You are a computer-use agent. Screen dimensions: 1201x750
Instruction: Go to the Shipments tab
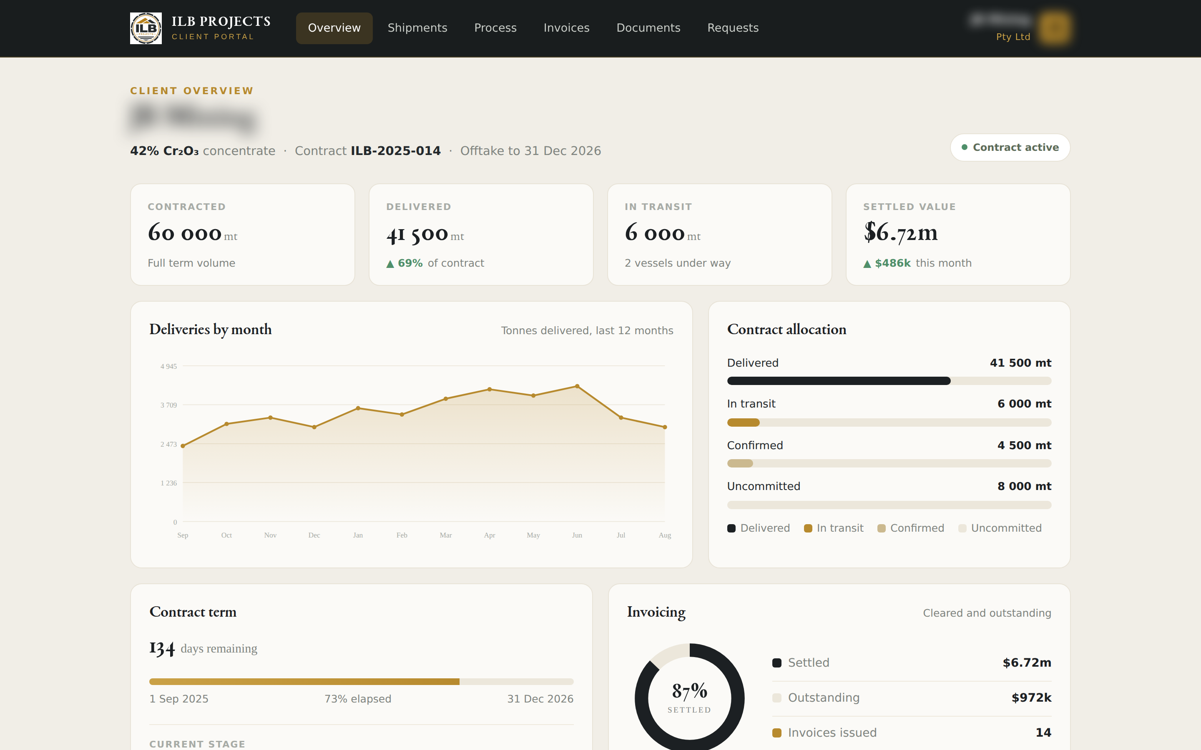[417, 28]
